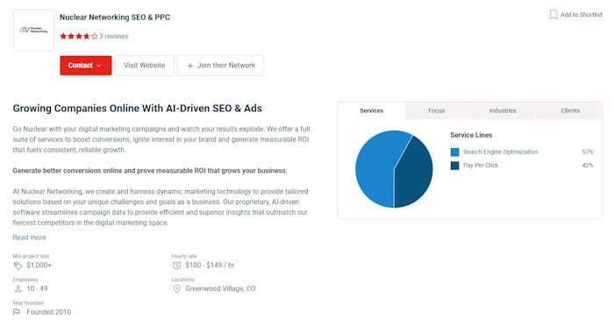
Task: Click the Join their Network button
Action: coord(220,66)
